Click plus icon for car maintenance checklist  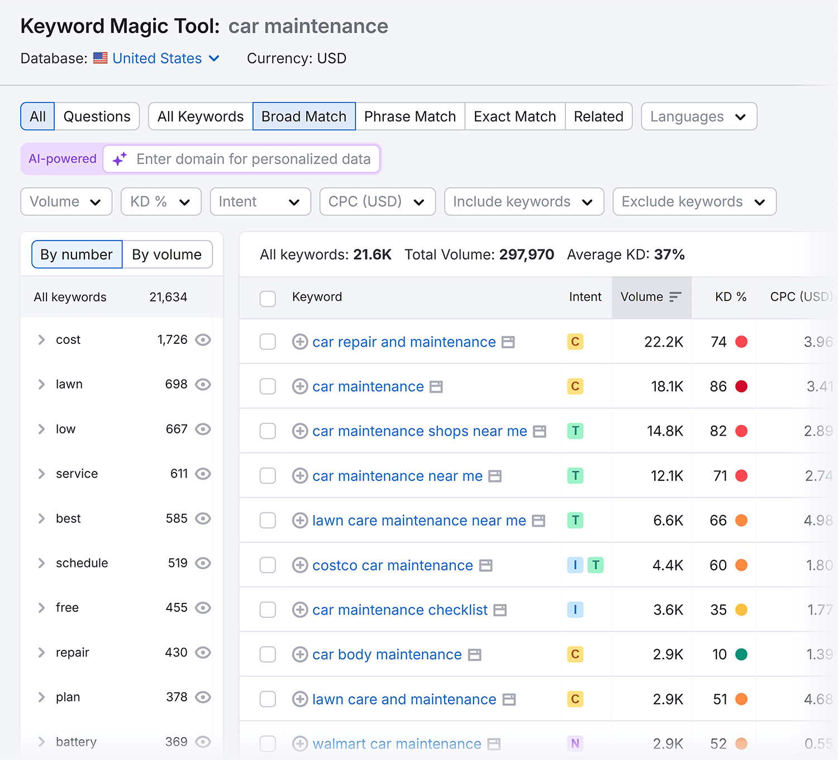(300, 610)
